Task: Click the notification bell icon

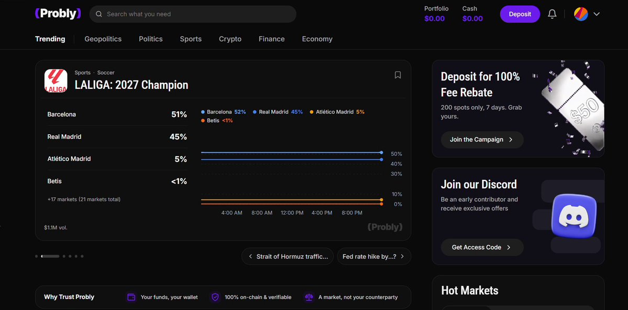Action: pos(552,14)
